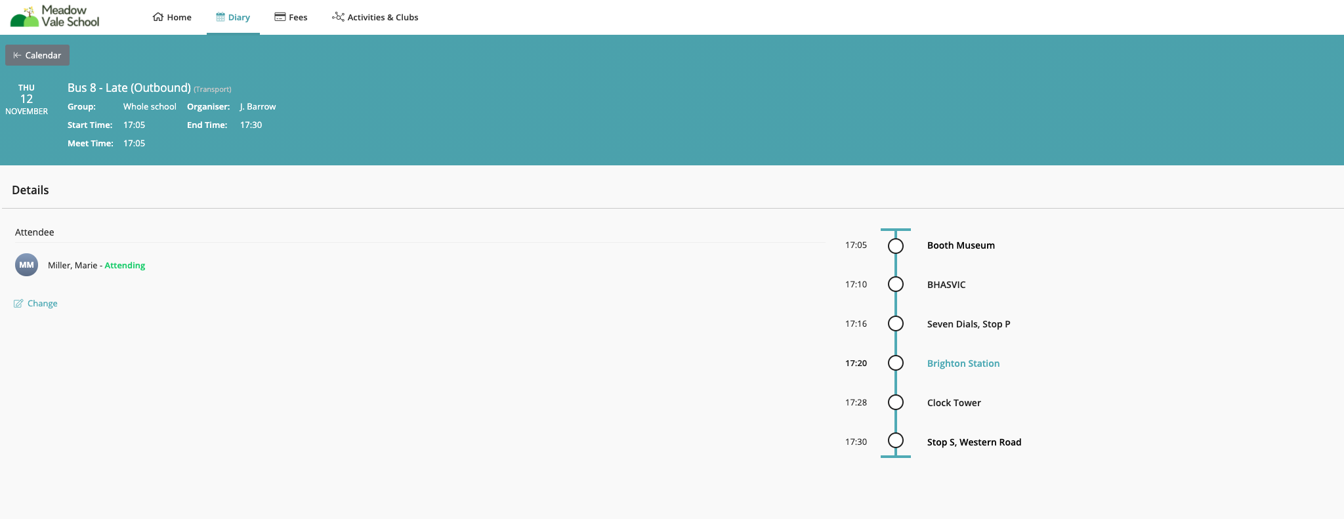Image resolution: width=1344 pixels, height=519 pixels.
Task: Open the Brighton Station stop link
Action: point(963,363)
